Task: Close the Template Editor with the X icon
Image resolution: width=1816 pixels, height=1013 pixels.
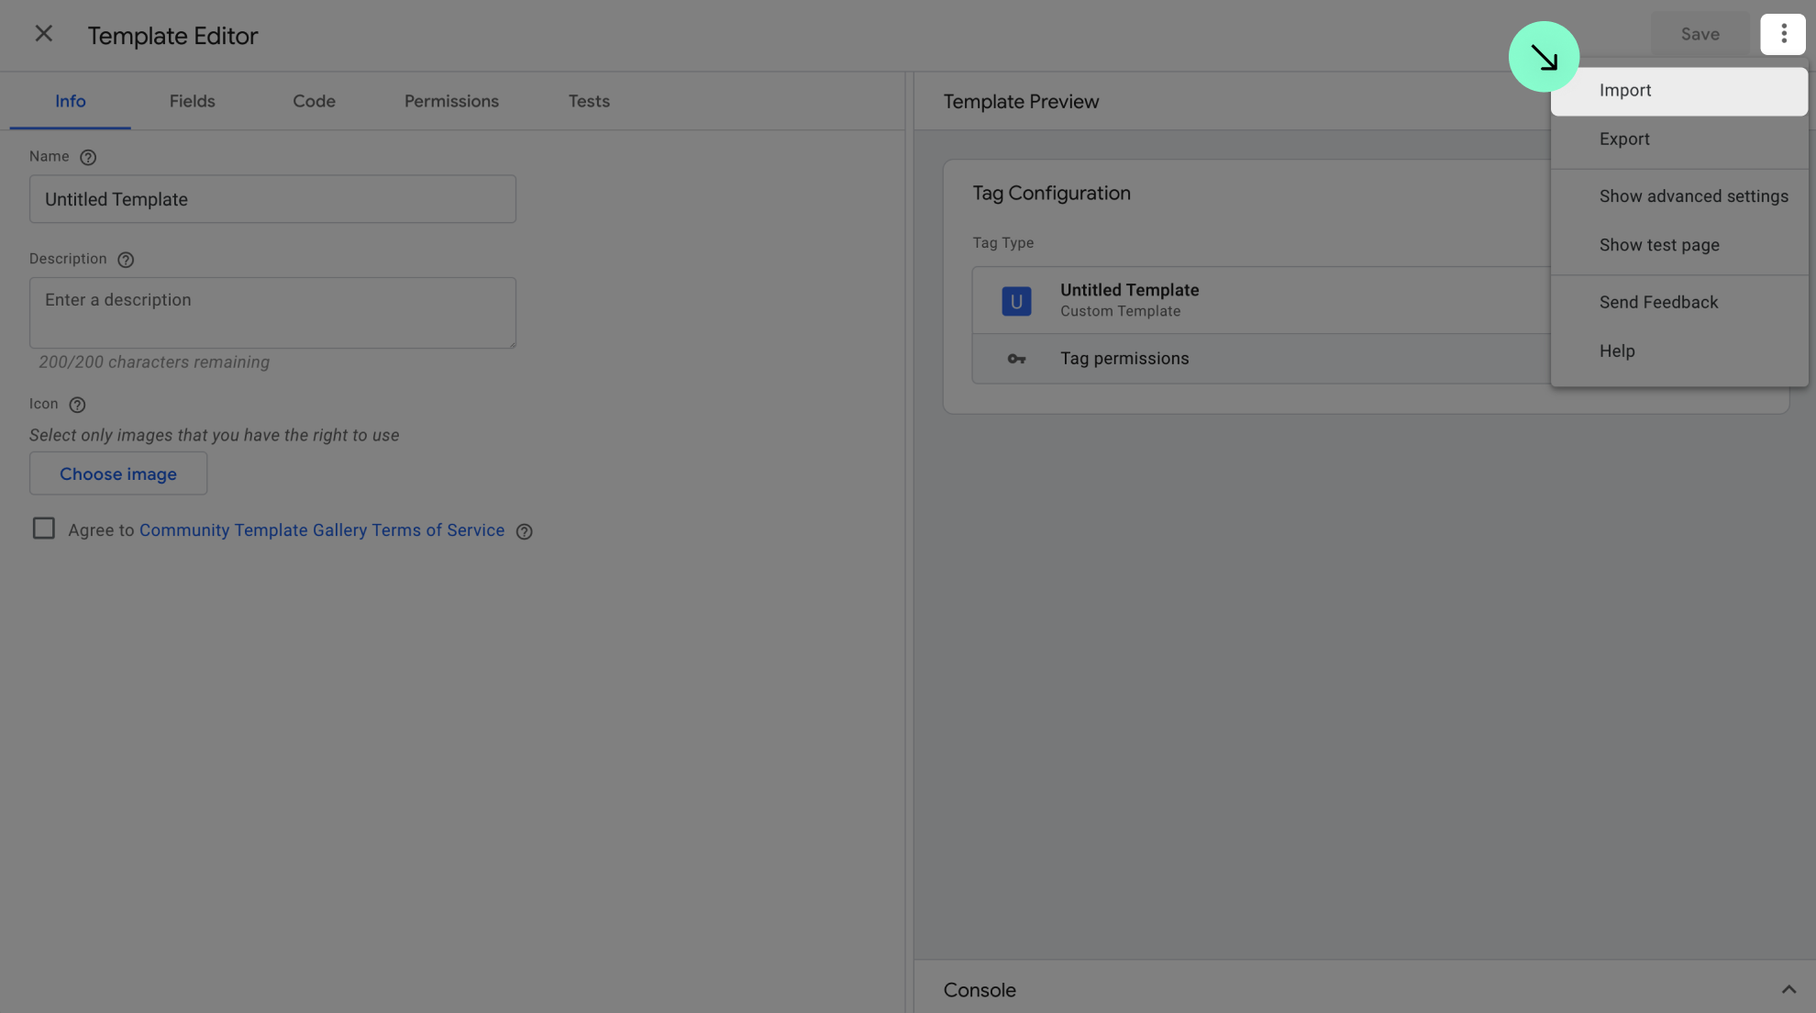Action: pyautogui.click(x=43, y=34)
